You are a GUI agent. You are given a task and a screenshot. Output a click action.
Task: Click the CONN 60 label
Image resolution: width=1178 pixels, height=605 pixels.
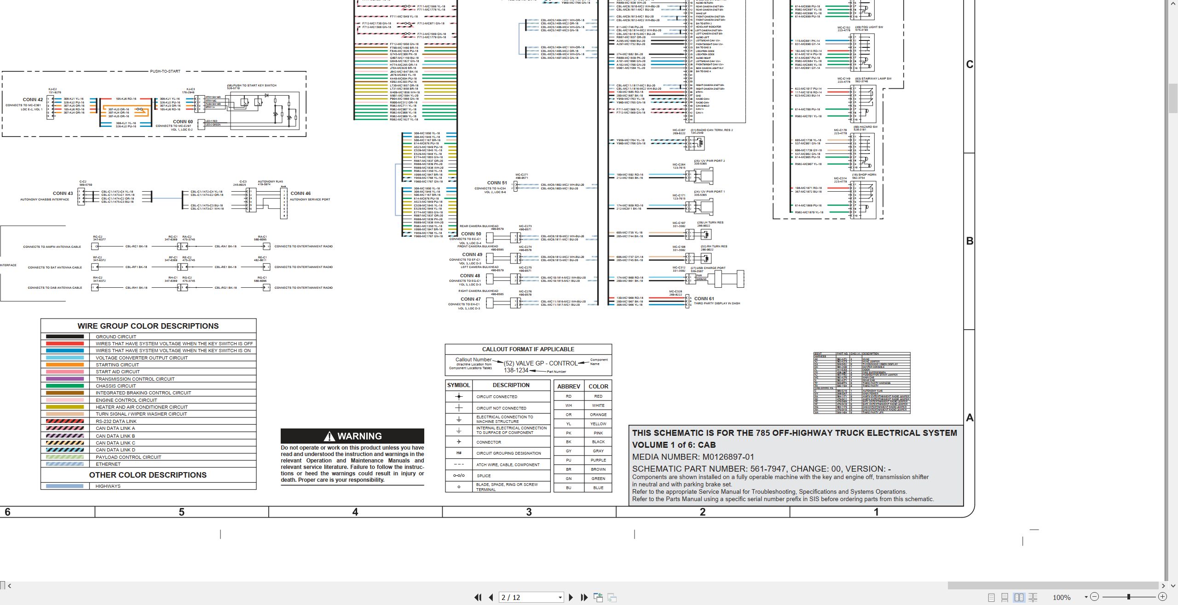[x=183, y=122]
